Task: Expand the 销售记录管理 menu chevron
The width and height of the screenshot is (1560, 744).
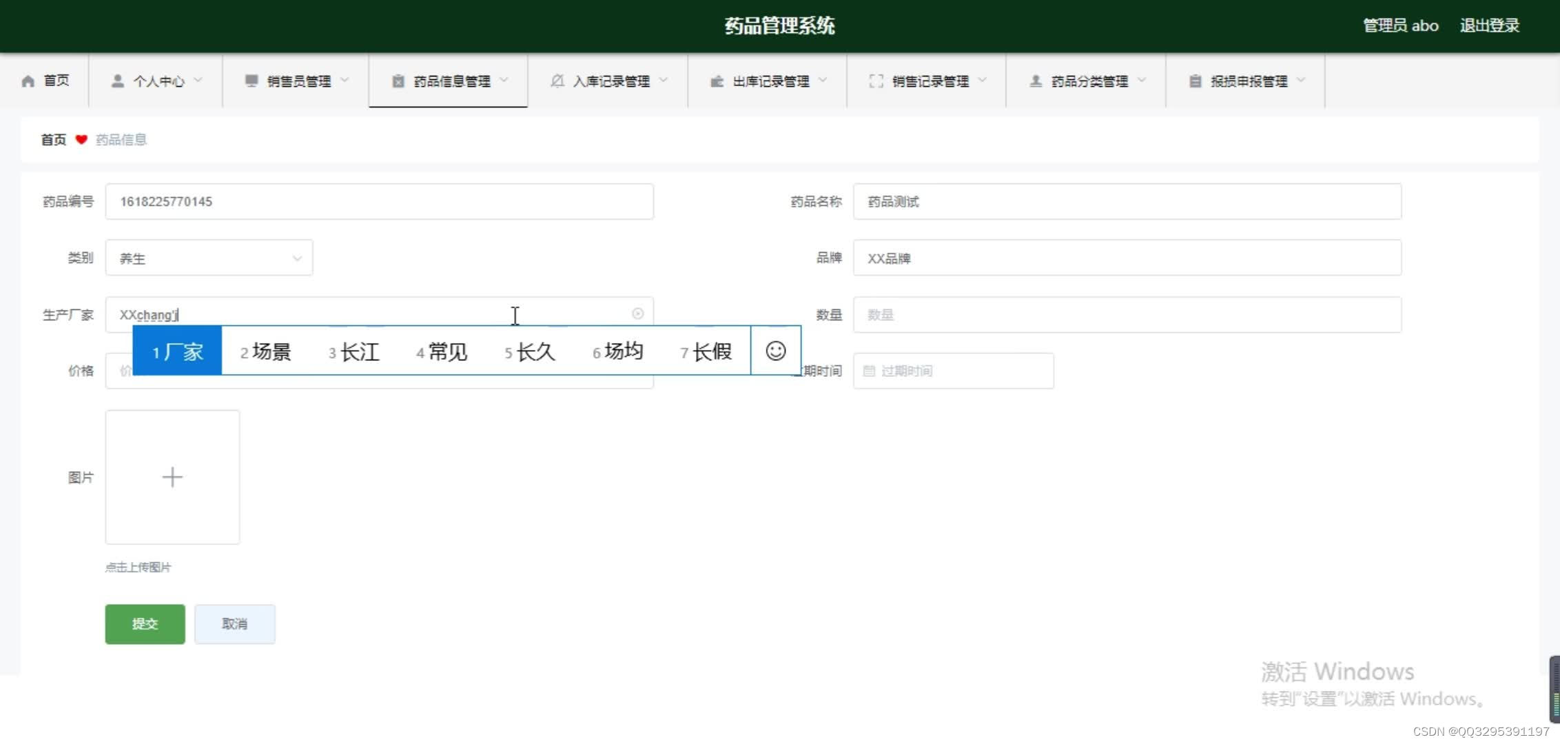Action: tap(983, 81)
